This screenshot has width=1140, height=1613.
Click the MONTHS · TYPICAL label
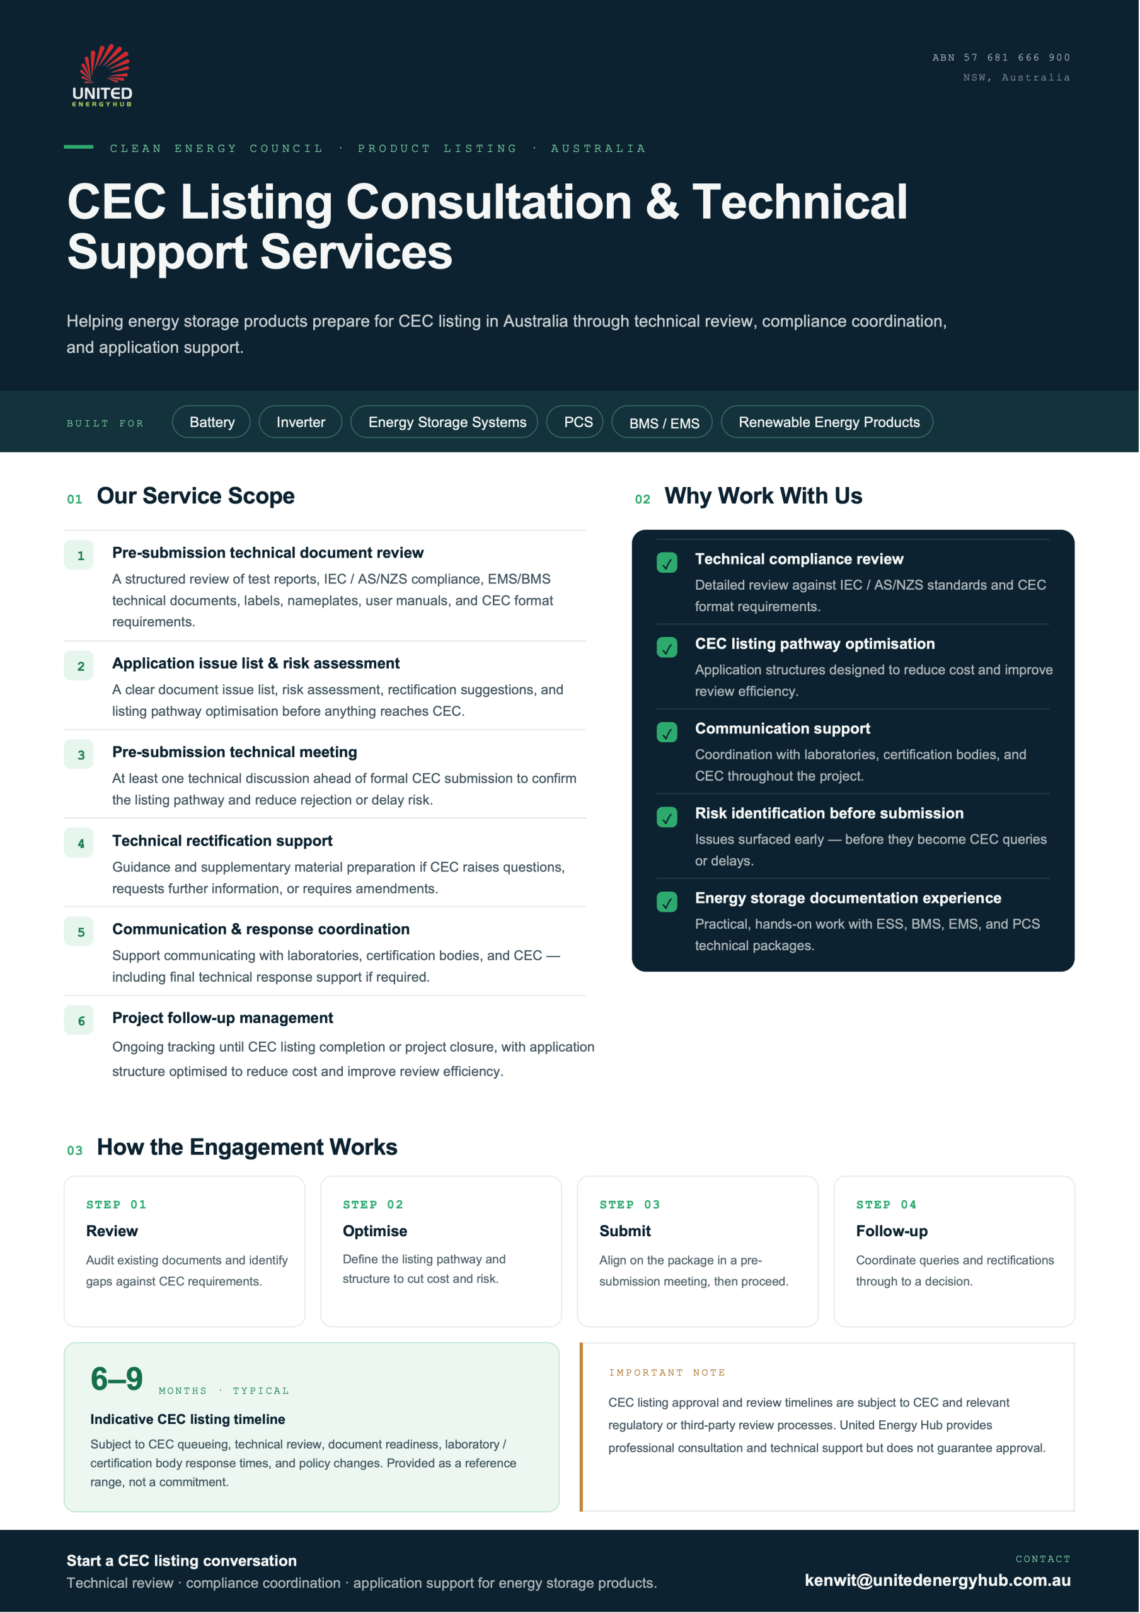coord(224,1391)
